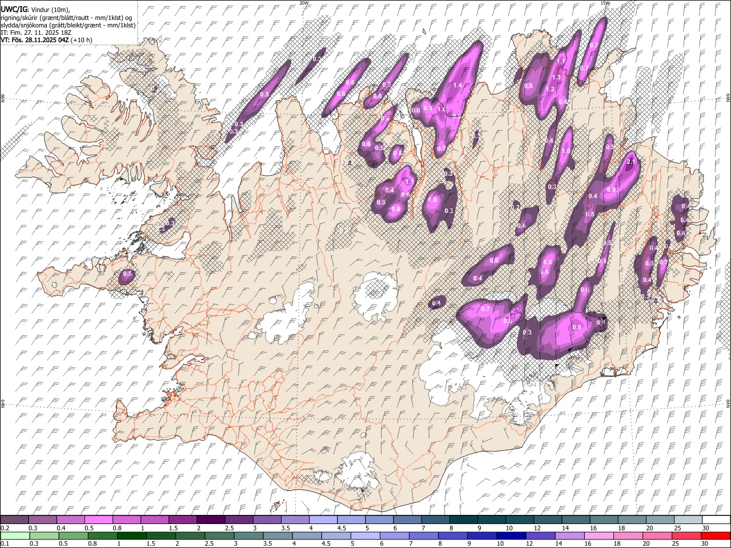Click the "0.1" label in the legend
Image resolution: width=731 pixels, height=548 pixels.
coord(5,544)
